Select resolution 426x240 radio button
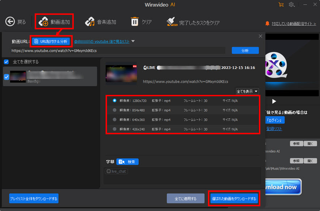320x211 pixels. (x=115, y=129)
